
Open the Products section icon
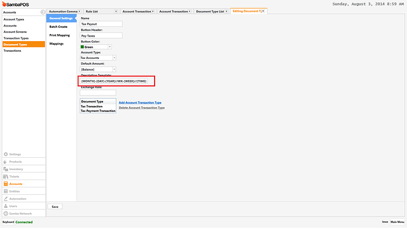(x=6, y=162)
